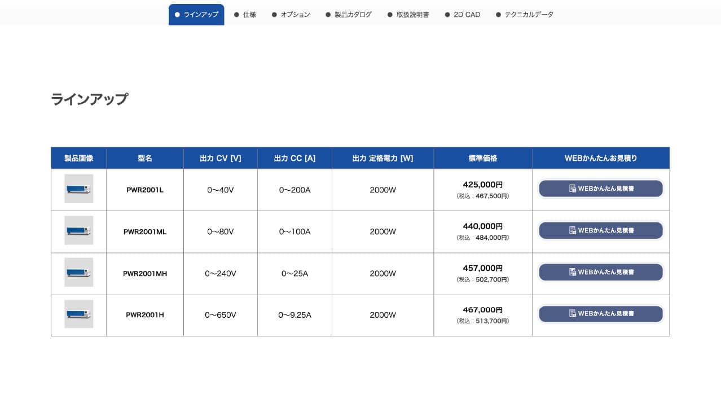Image resolution: width=721 pixels, height=412 pixels.
Task: Click the 440,000円 price
Action: [x=483, y=226]
